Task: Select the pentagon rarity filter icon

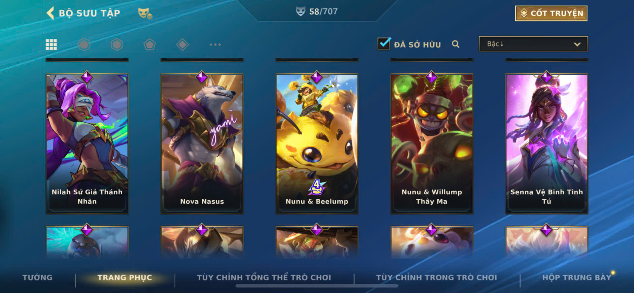Action: point(149,44)
